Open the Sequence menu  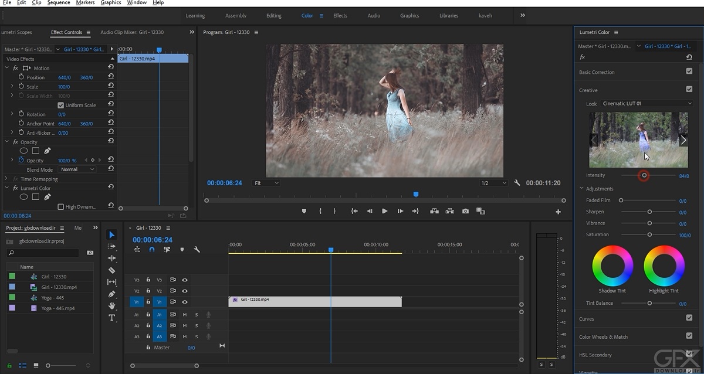pos(59,3)
